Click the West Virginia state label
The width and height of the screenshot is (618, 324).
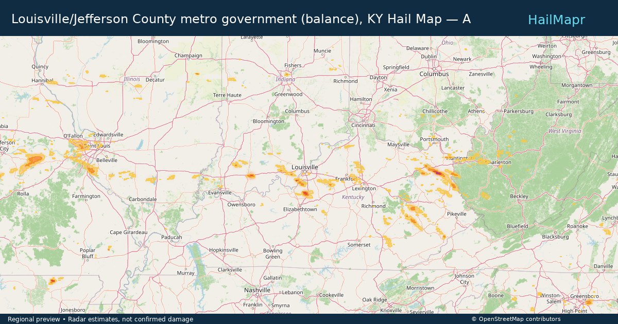(x=565, y=131)
